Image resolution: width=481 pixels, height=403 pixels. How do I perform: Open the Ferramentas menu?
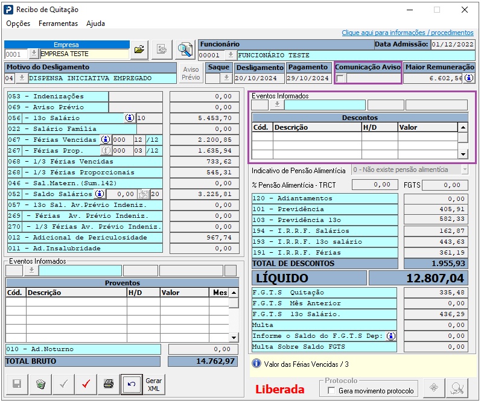[x=58, y=24]
